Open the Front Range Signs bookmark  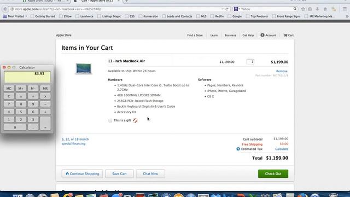coord(286,16)
